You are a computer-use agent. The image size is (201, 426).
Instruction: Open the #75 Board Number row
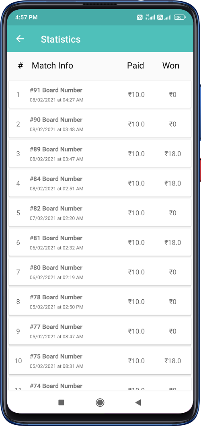[100, 361]
